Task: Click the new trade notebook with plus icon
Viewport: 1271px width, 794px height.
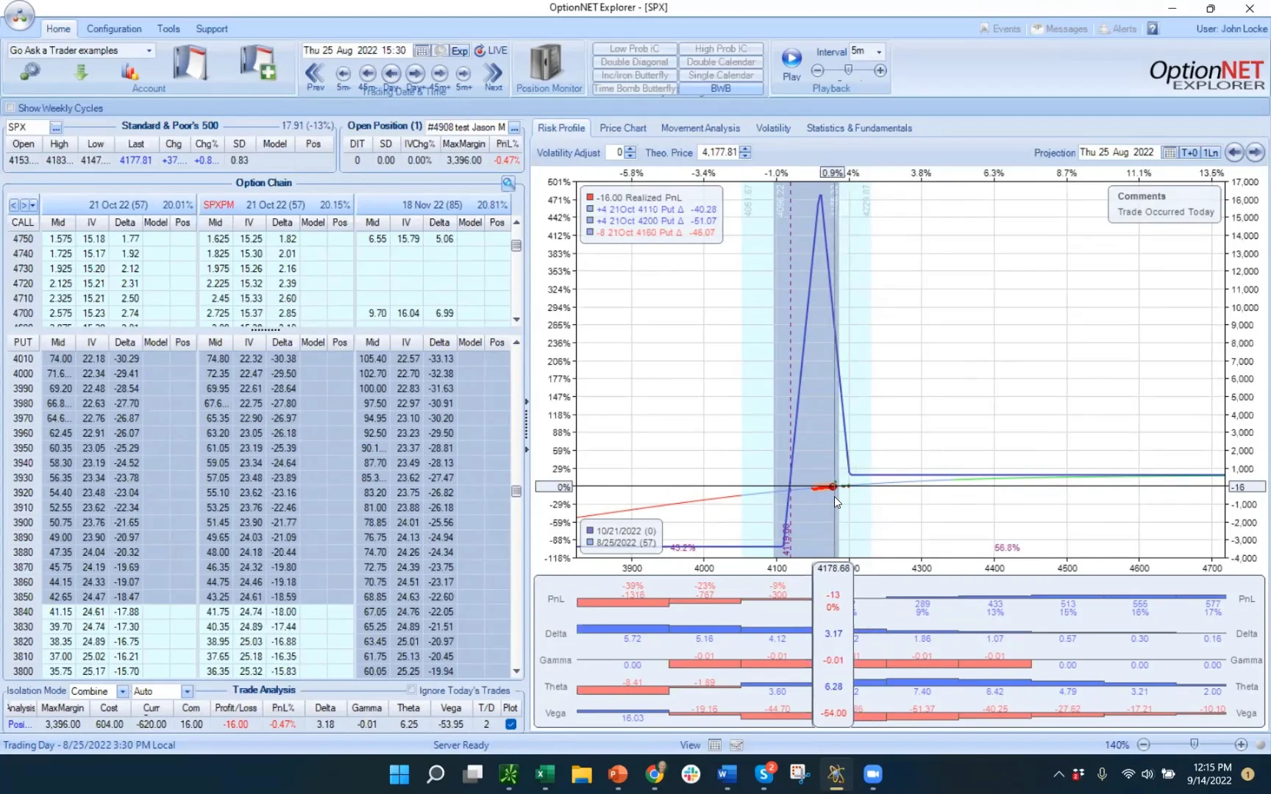Action: click(x=257, y=62)
